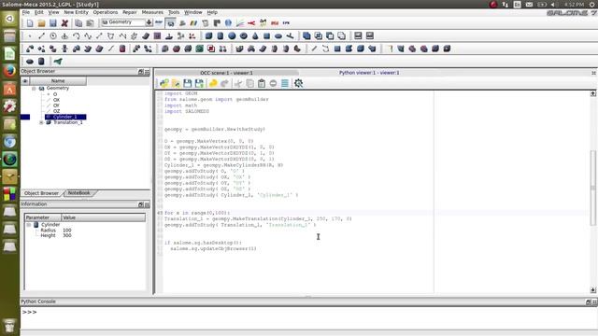Click the code line 'for x in range'

tap(197, 213)
